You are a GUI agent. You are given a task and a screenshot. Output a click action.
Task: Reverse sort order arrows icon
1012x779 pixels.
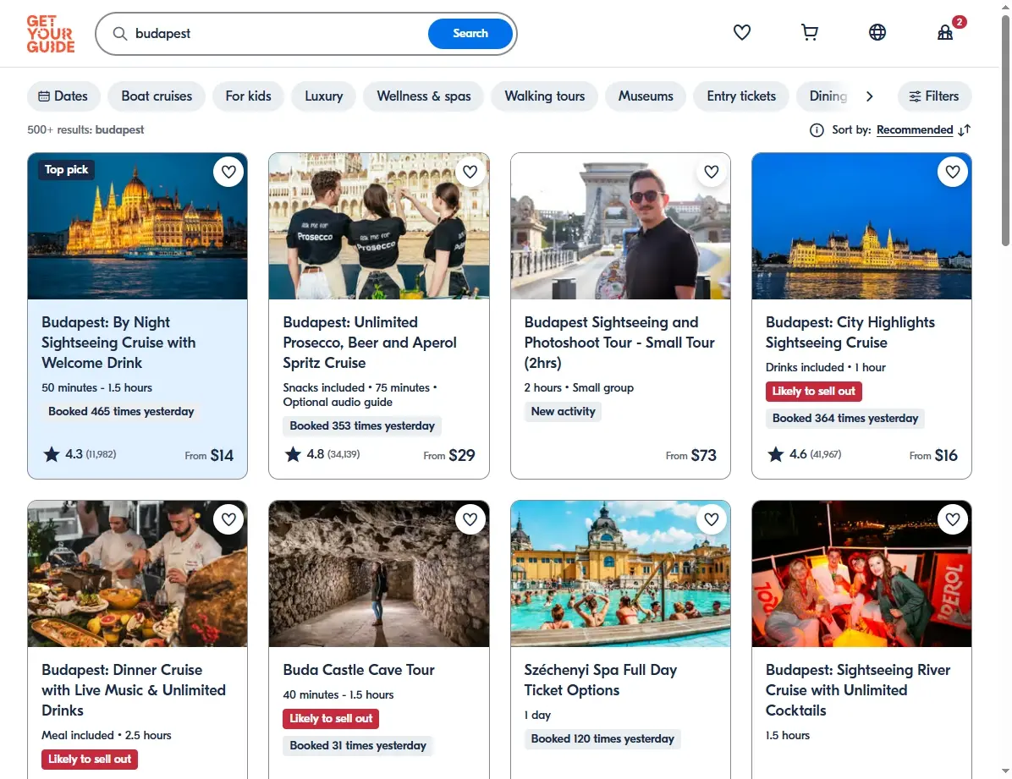(965, 130)
